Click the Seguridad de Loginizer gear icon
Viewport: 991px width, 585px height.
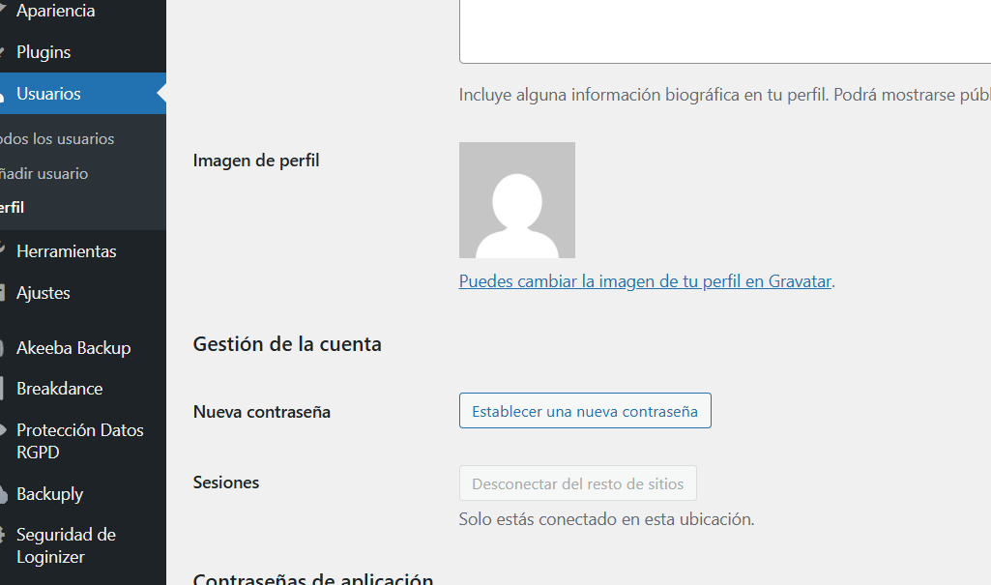pyautogui.click(x=3, y=536)
